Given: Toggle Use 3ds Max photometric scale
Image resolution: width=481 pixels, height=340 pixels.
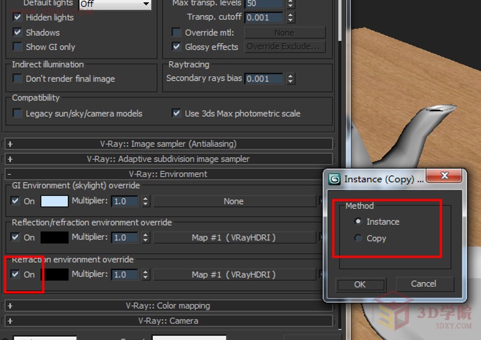Looking at the screenshot, I should (x=177, y=113).
